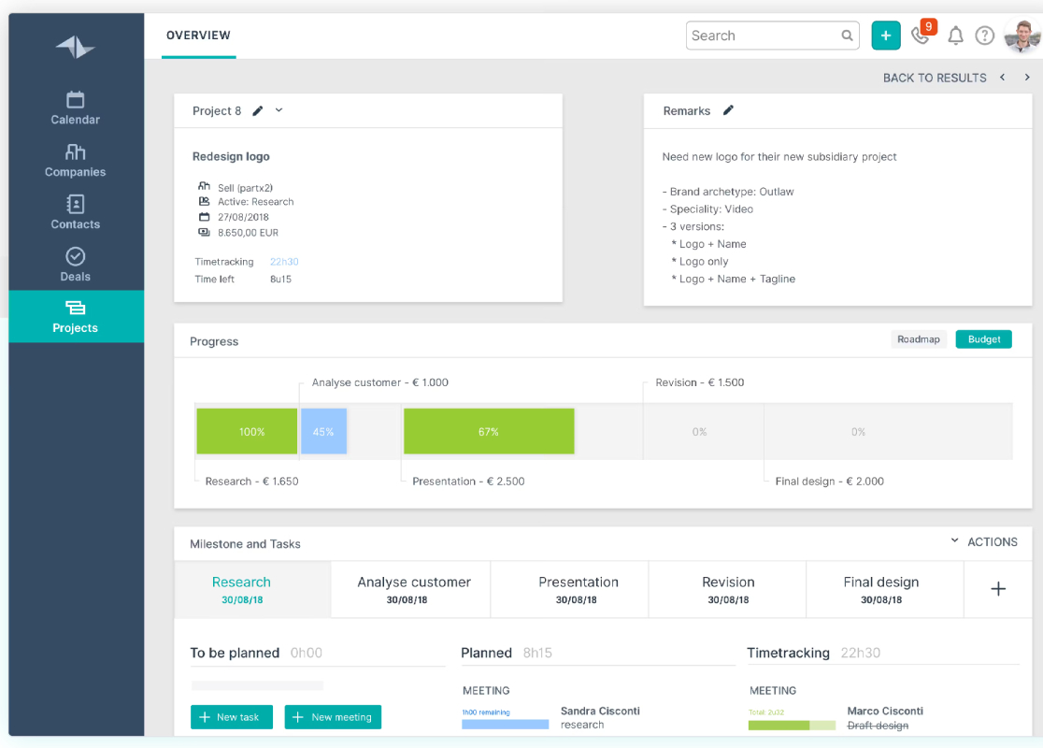Open the help question mark icon
The height and width of the screenshot is (748, 1043).
click(984, 36)
